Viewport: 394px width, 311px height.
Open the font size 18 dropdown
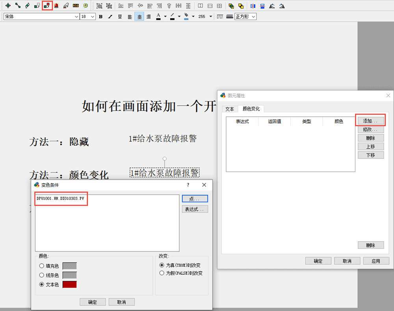coord(93,17)
